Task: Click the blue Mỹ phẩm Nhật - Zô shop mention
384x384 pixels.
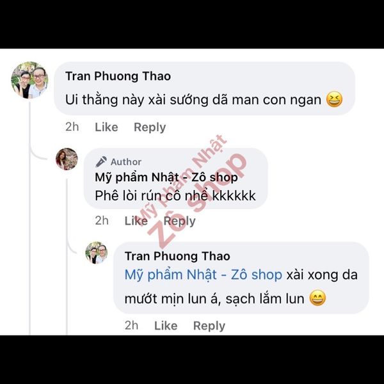Action: click(x=204, y=275)
